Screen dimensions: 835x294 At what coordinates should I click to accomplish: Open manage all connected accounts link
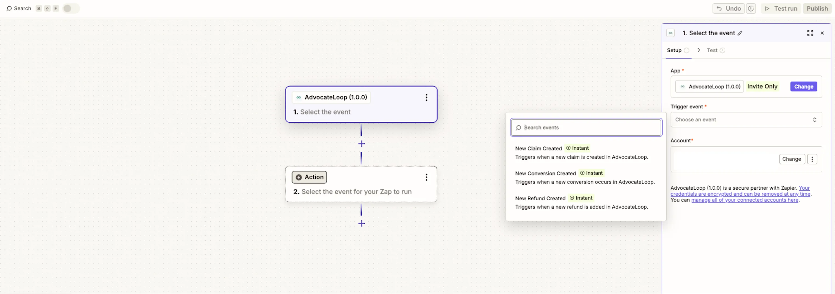pyautogui.click(x=745, y=200)
